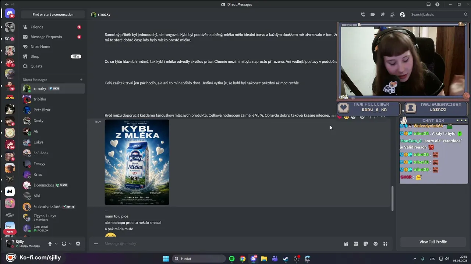Open the Friends page
The image size is (471, 264).
[53, 27]
